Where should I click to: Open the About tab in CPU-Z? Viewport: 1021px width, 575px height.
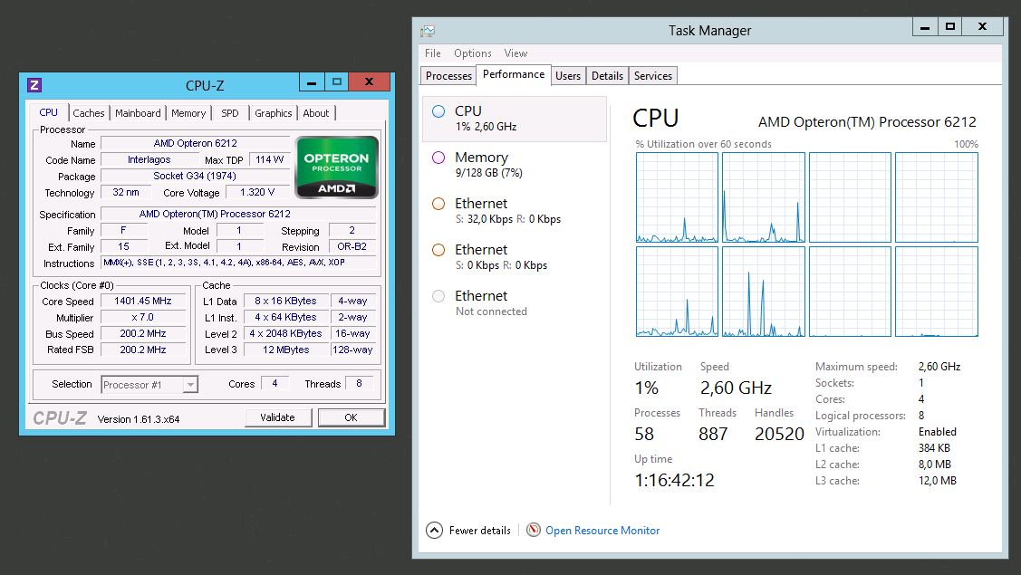click(x=316, y=113)
